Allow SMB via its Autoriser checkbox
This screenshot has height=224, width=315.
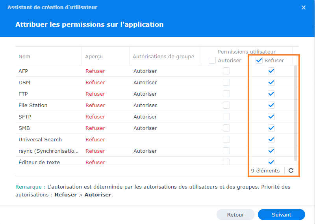coord(226,128)
